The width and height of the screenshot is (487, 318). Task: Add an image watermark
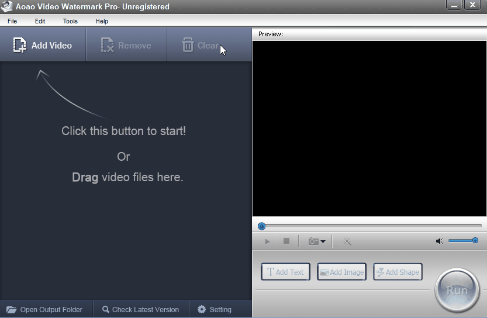coord(341,272)
